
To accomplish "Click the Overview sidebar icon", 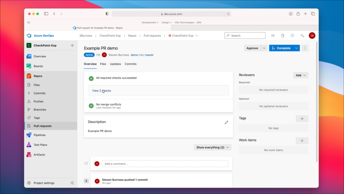I will pos(29,56).
